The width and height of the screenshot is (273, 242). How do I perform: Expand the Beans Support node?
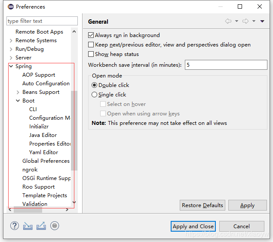click(x=18, y=92)
